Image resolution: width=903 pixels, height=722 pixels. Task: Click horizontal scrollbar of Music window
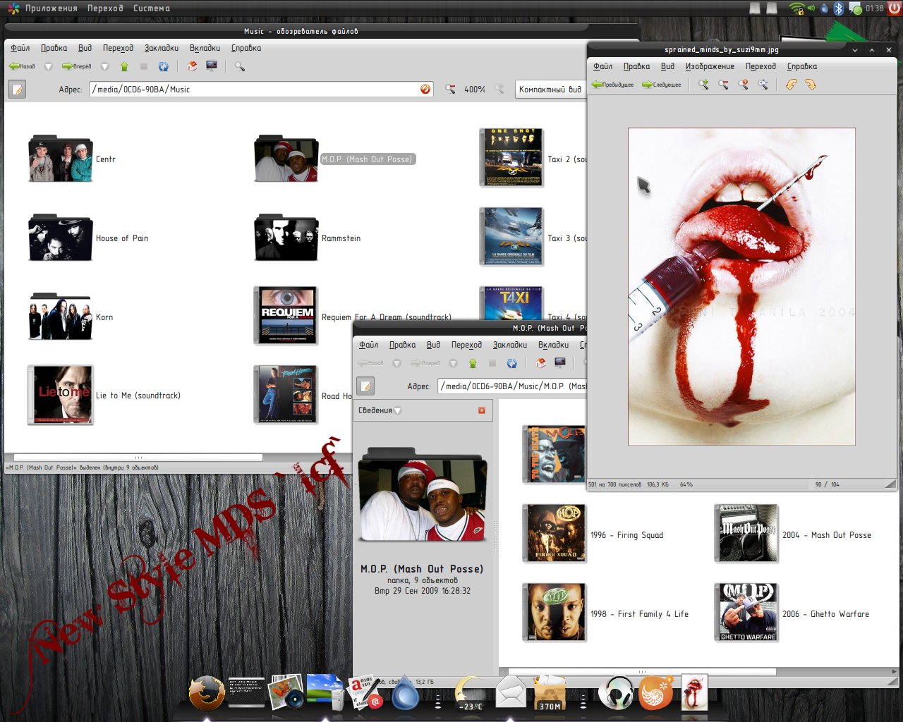138,458
